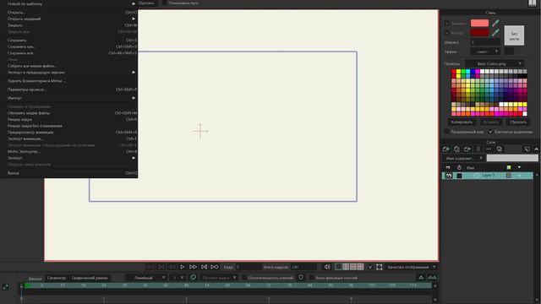Screen dimensions: 541x304
Task: Toggle auto-freeze keys checkbox
Action: point(311,278)
